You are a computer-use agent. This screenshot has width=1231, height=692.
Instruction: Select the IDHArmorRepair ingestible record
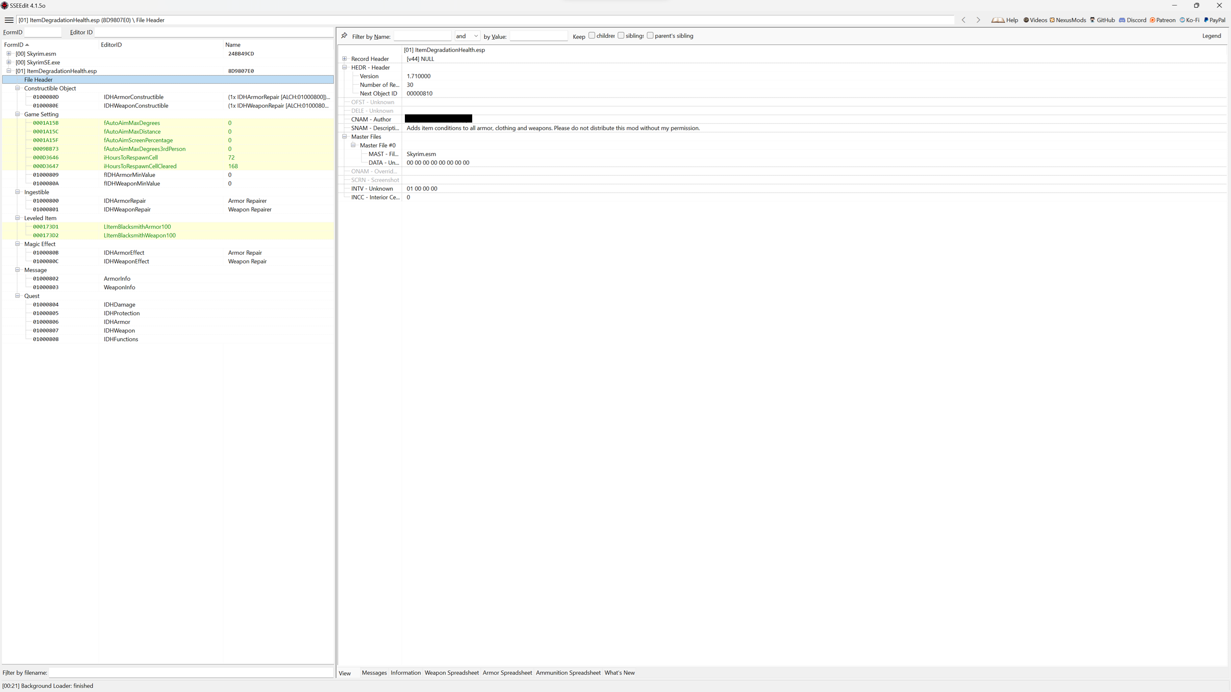(125, 201)
